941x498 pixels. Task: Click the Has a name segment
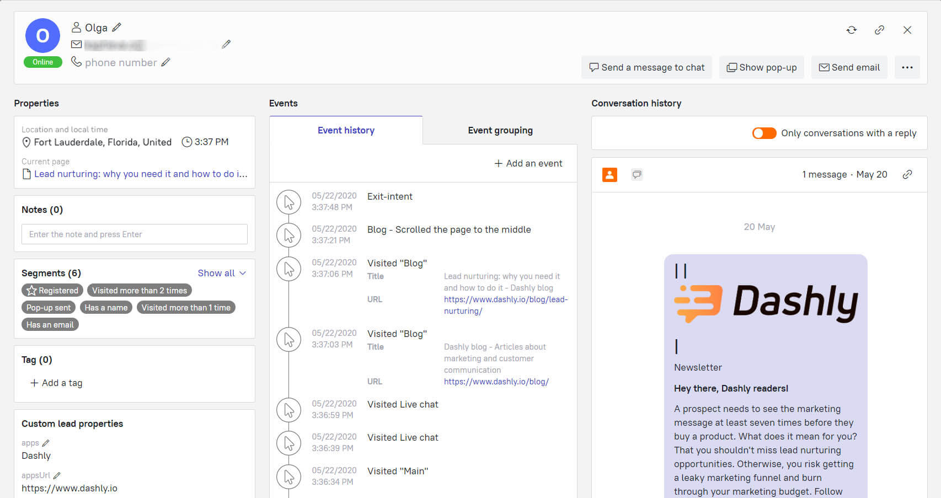[106, 307]
